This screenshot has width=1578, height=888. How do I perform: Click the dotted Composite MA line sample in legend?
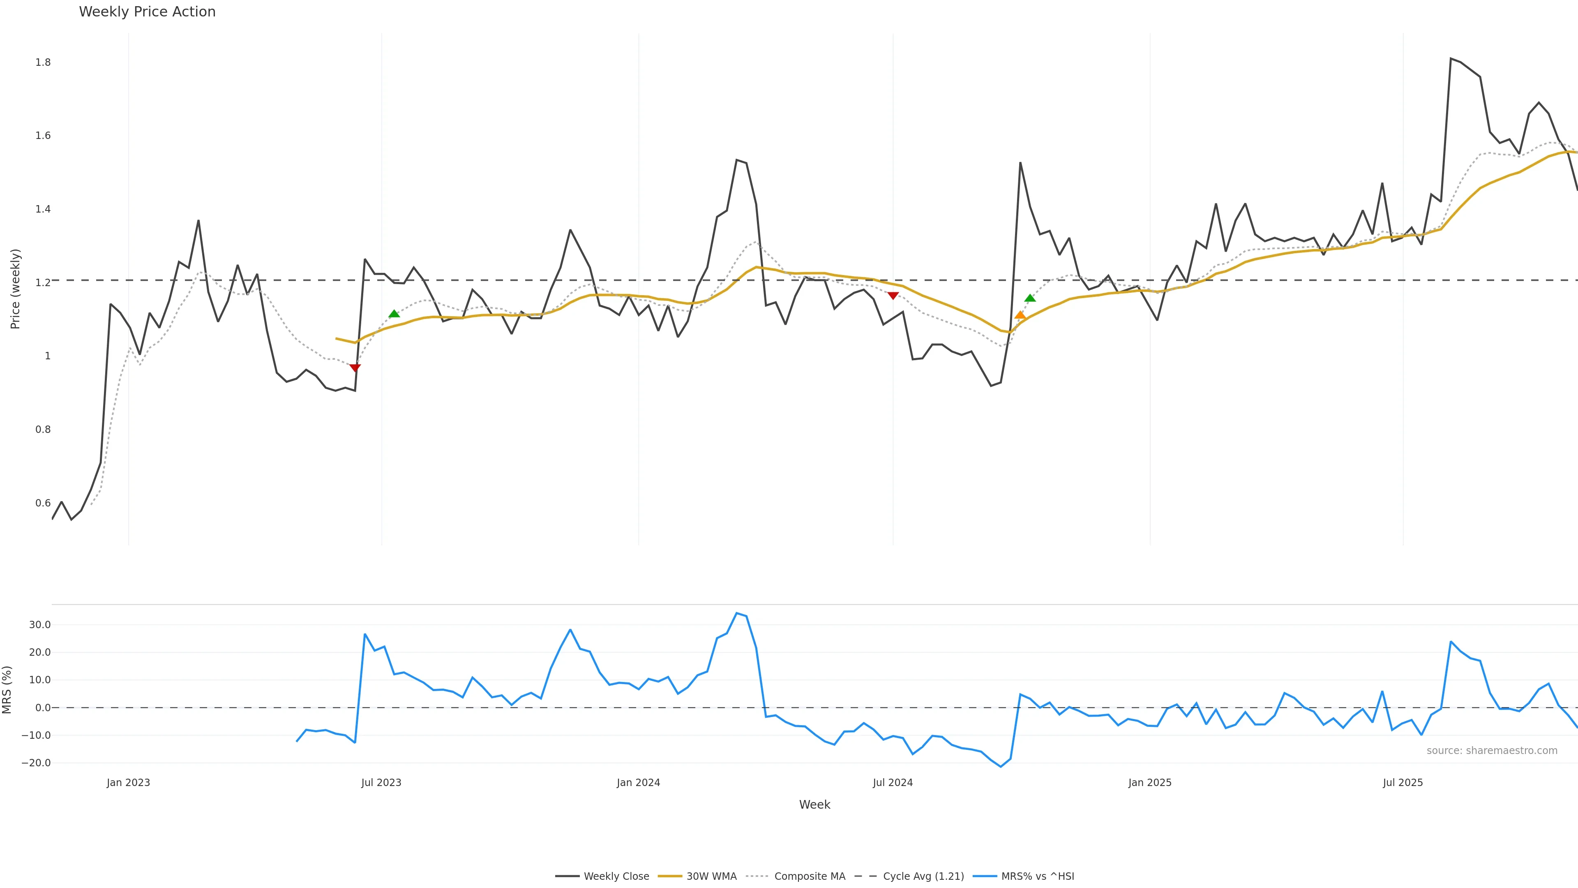point(757,876)
